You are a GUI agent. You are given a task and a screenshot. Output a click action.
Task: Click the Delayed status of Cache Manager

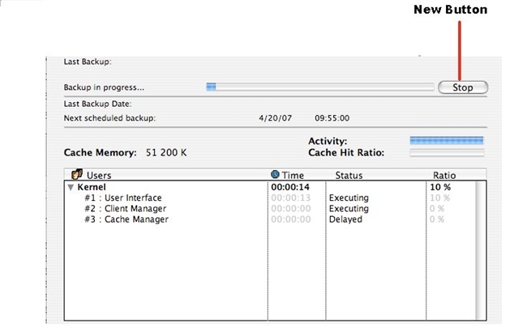point(345,219)
